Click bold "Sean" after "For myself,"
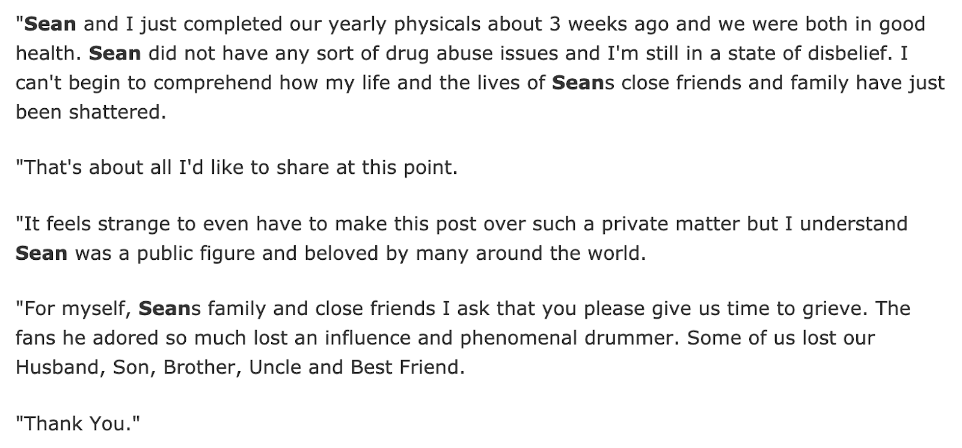The image size is (962, 448). click(x=164, y=308)
